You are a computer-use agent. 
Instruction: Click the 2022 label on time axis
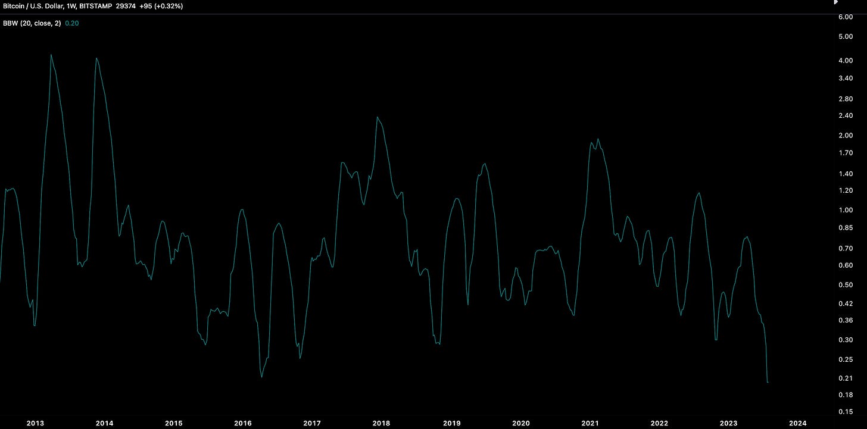(x=659, y=423)
